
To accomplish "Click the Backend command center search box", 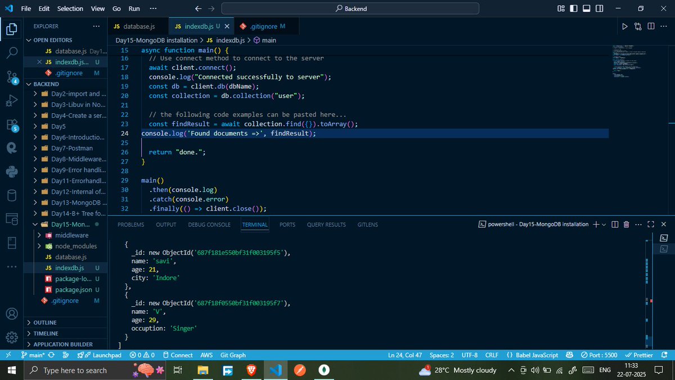I will click(350, 8).
